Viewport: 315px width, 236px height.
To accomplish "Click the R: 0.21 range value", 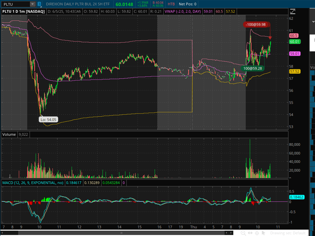I will coord(156,11).
